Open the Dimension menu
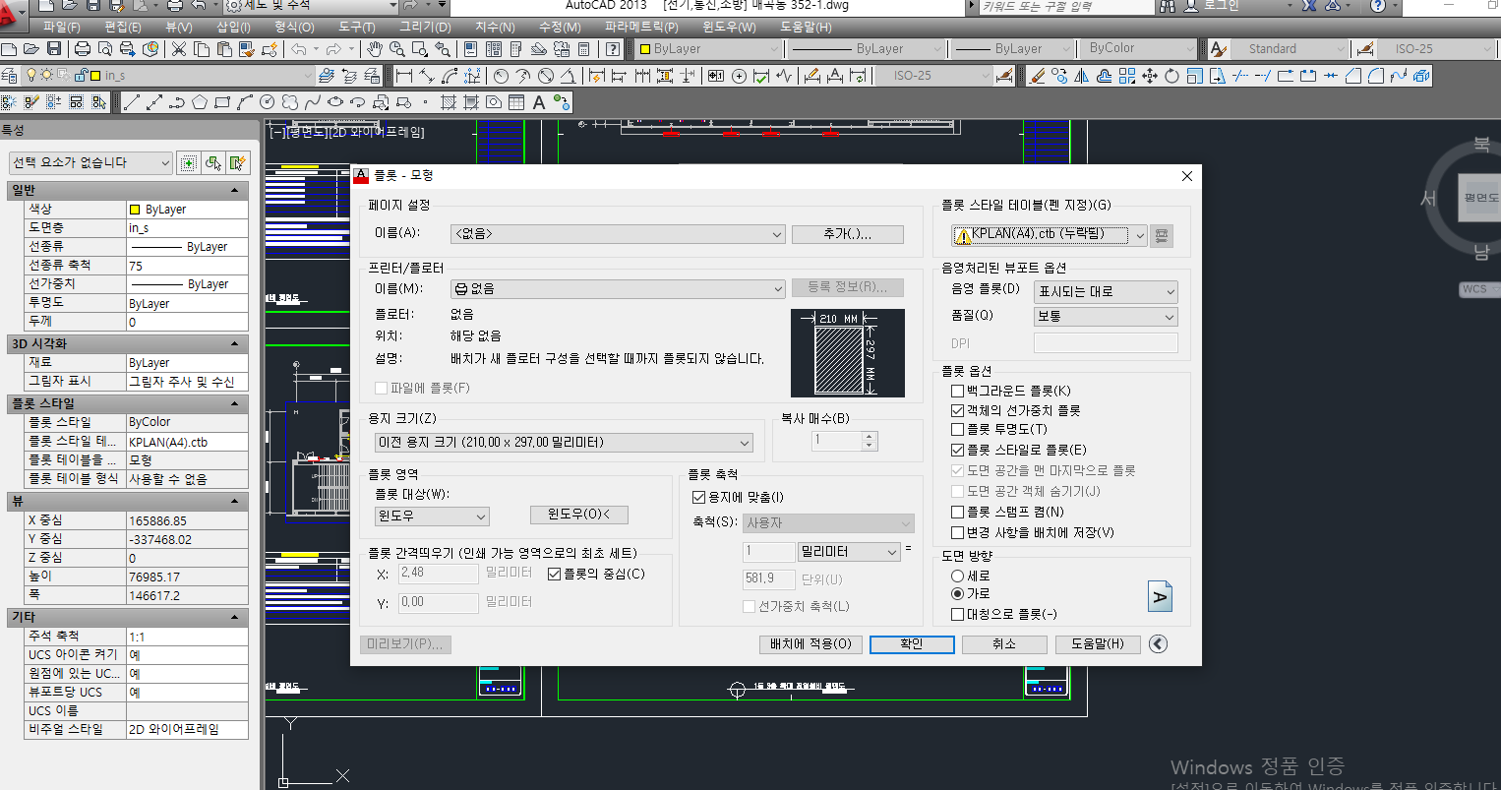This screenshot has height=790, width=1501. (495, 27)
